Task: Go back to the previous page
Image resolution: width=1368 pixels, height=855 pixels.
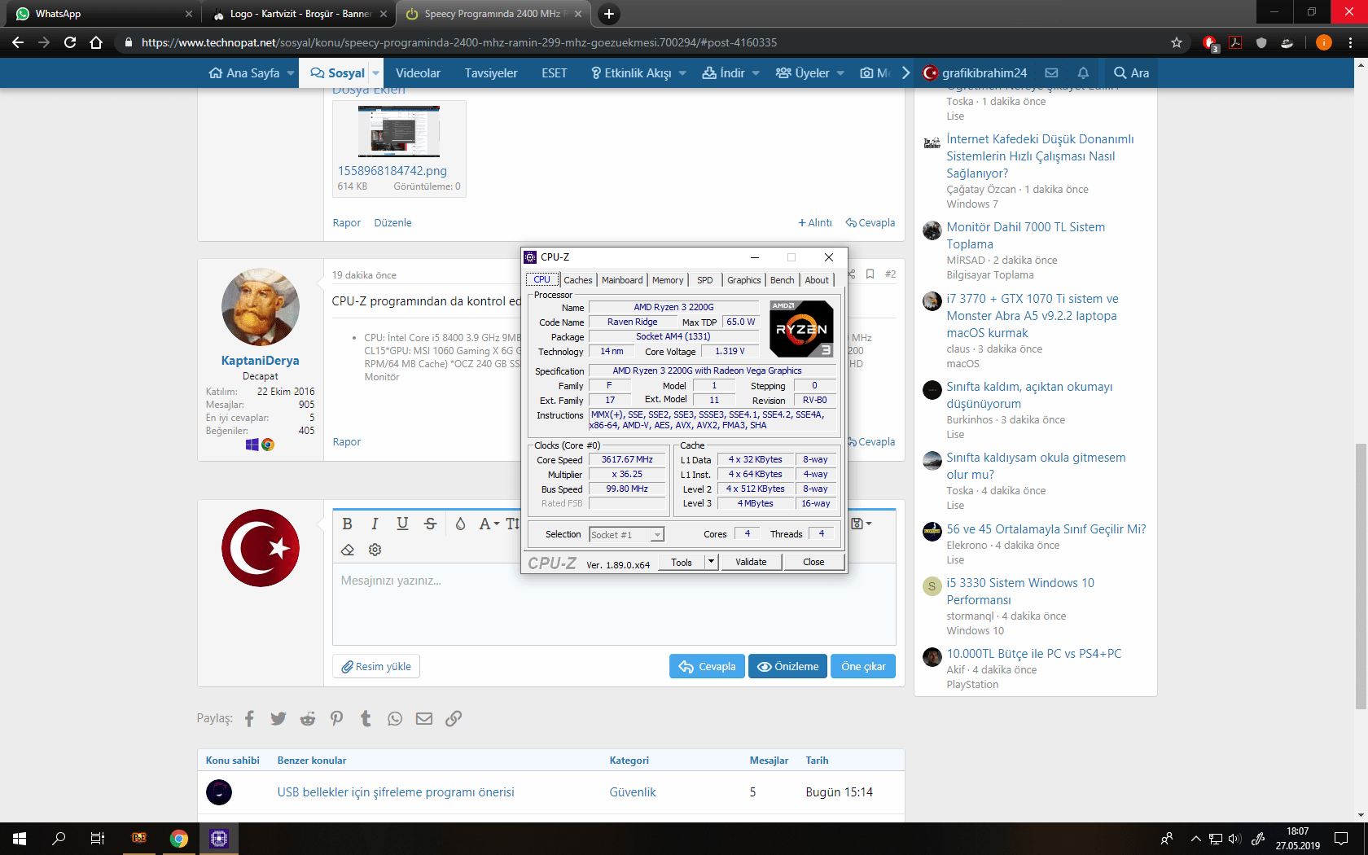Action: click(x=18, y=42)
